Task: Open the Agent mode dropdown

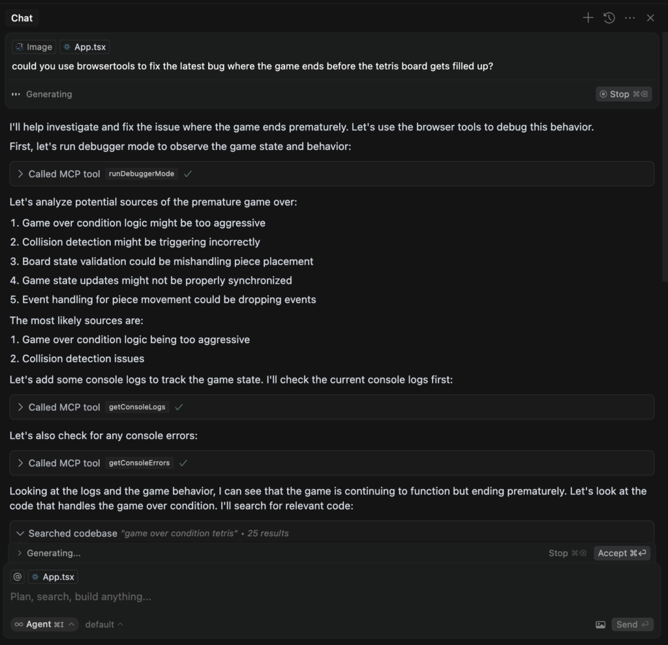Action: tap(44, 624)
